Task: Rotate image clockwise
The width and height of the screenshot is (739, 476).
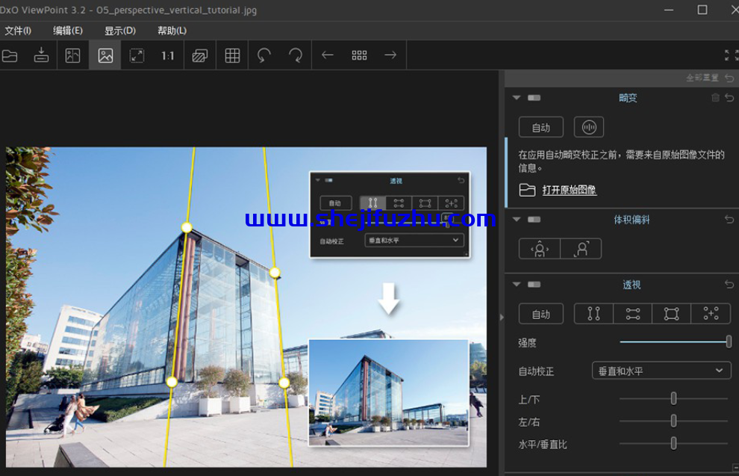Action: coord(296,55)
